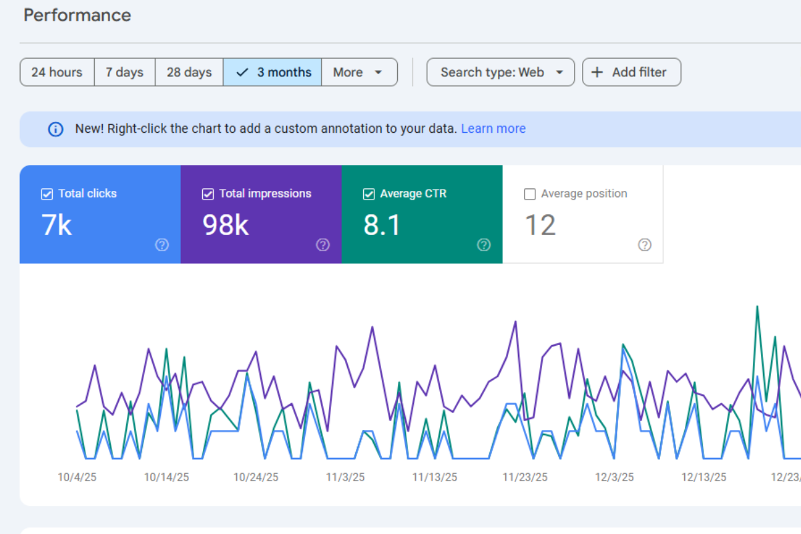Click plus icon beside Add filter
Viewport: 801px width, 534px height.
point(597,72)
